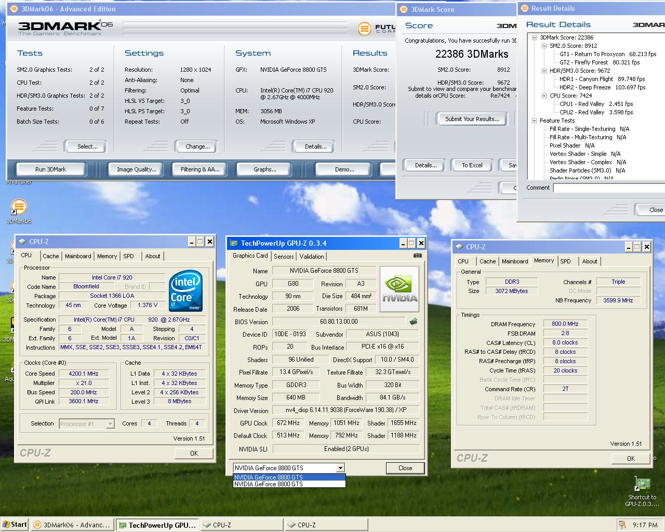Open the 3DMark06 desktop shortcut icon

point(19,207)
